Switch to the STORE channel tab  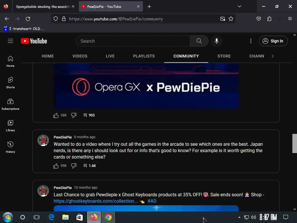point(224,56)
